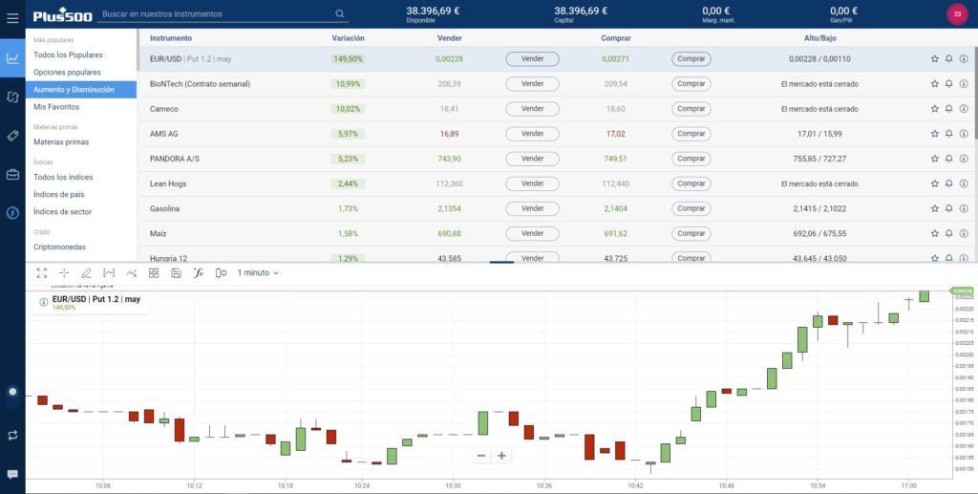Screen dimensions: 978x494
Task: Select the pencil drawing tool
Action: [x=86, y=272]
